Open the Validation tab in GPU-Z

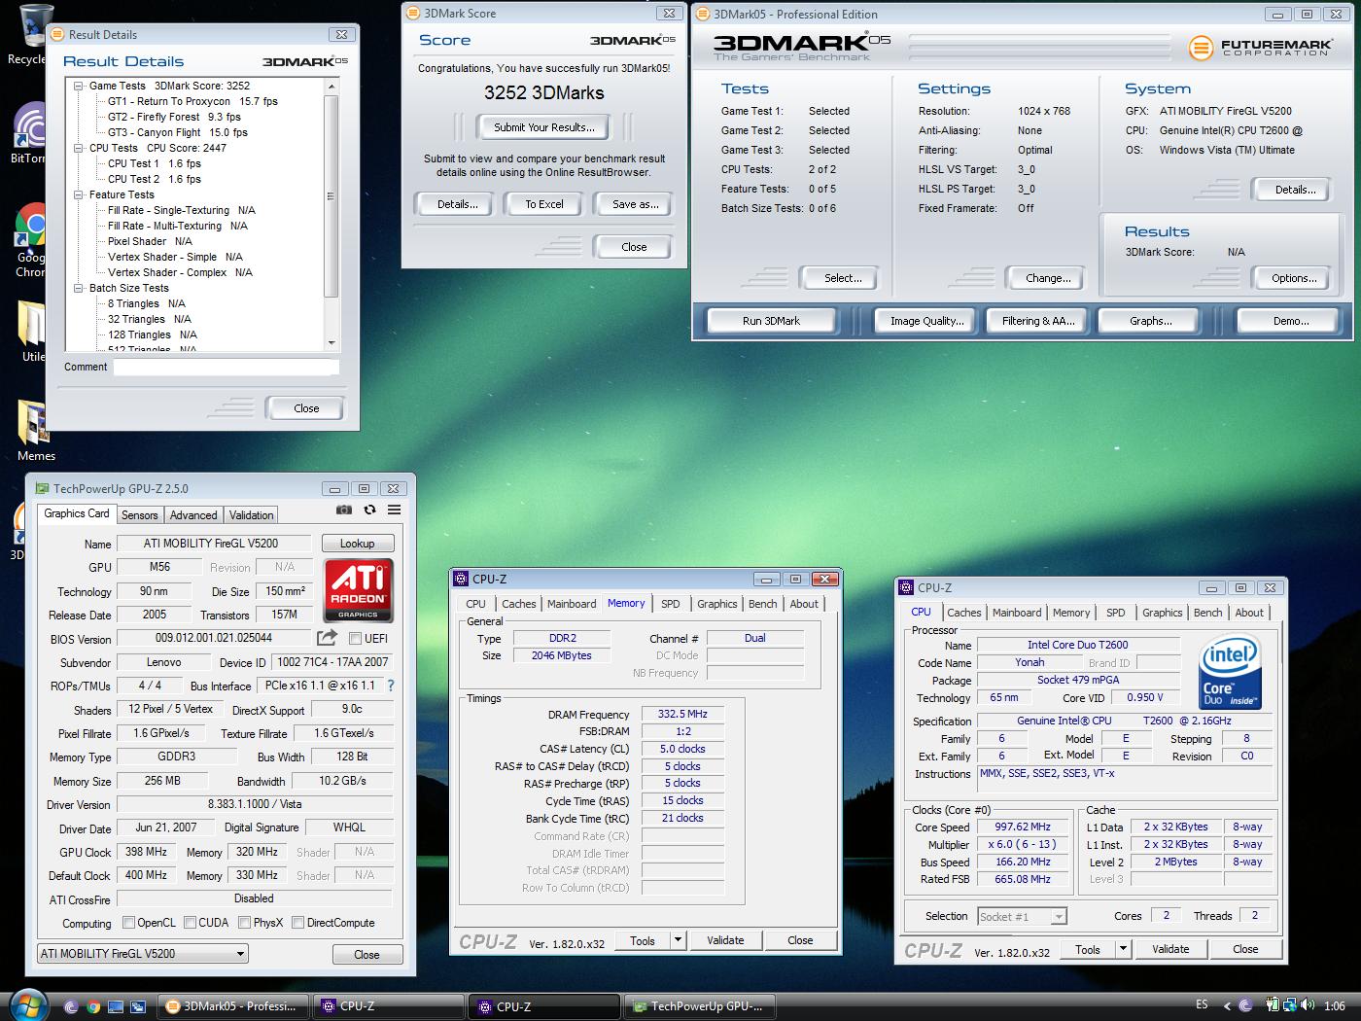[252, 515]
